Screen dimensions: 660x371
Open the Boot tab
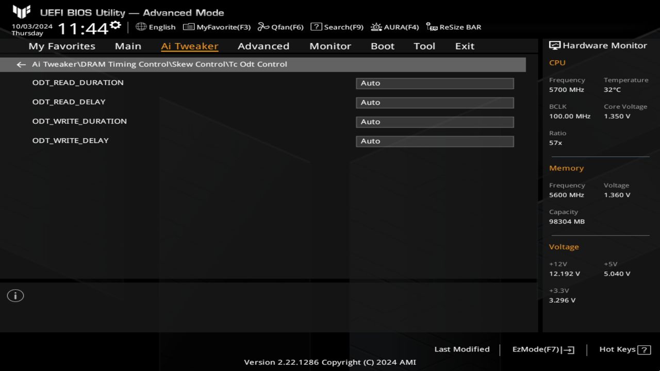[383, 46]
